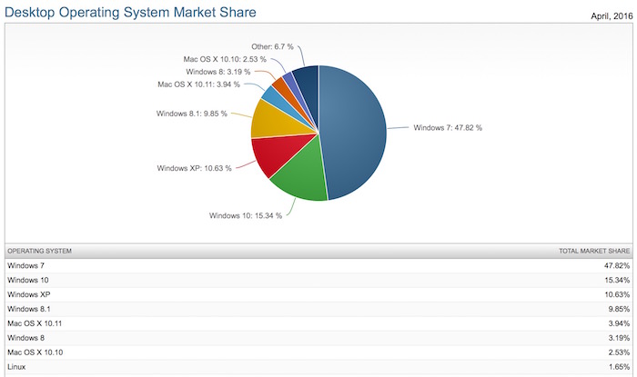637x377 pixels.
Task: Sort by the Operating System column header
Action: [39, 250]
